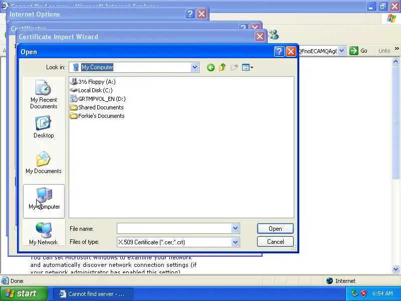The width and height of the screenshot is (401, 301).
Task: Select My Computer in places bar
Action: pyautogui.click(x=44, y=201)
